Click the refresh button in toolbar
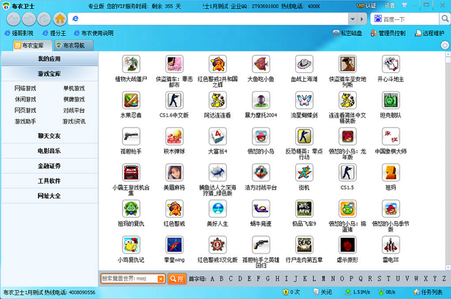 pos(44,19)
